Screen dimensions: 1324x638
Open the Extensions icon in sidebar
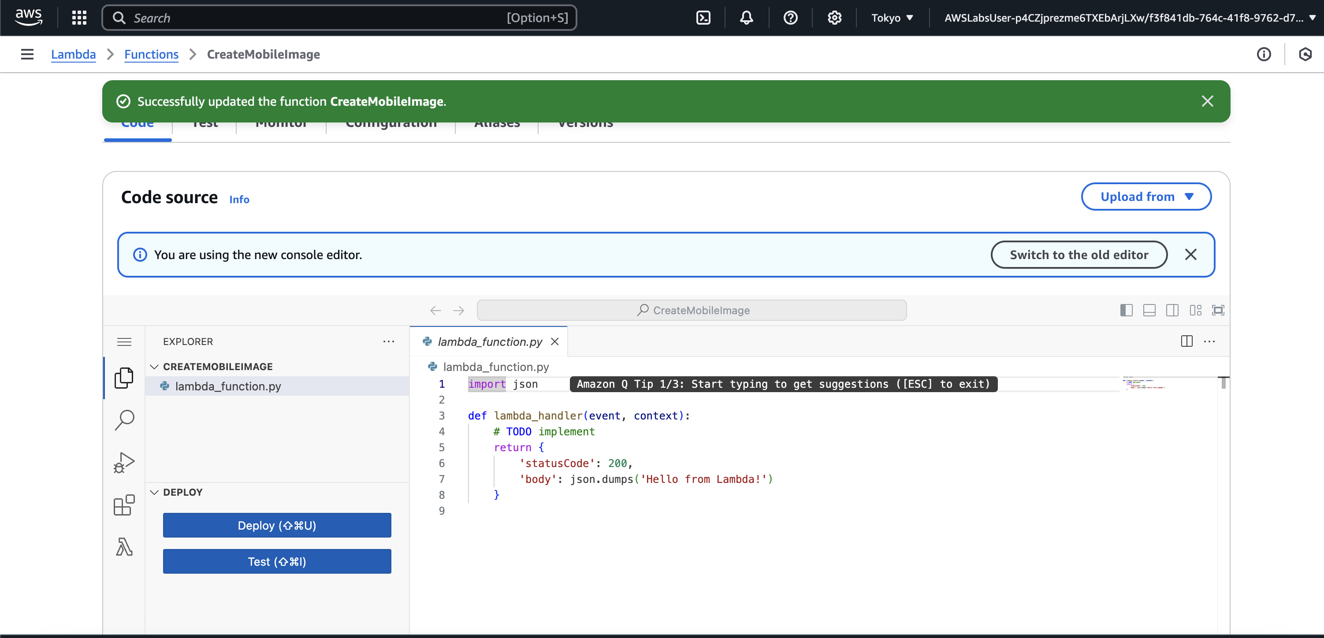pyautogui.click(x=124, y=505)
